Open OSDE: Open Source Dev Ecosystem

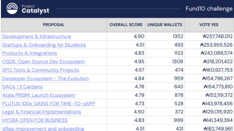(44, 61)
